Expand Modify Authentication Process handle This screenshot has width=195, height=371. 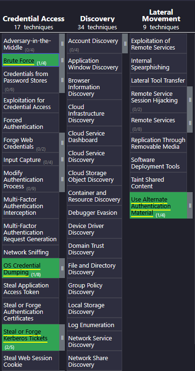click(62, 179)
